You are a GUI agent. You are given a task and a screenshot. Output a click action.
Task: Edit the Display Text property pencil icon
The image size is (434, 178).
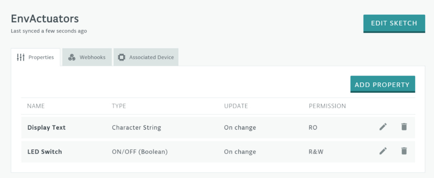point(383,127)
